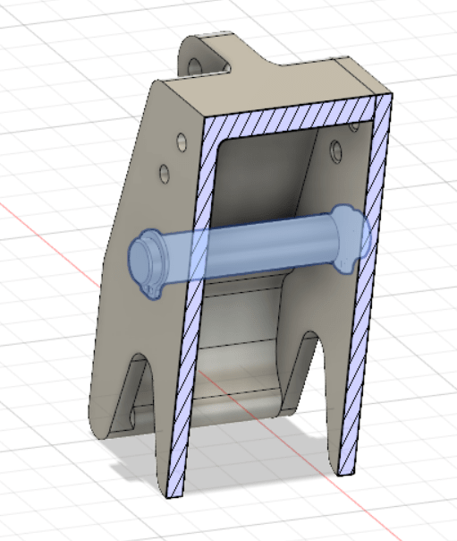This screenshot has height=541, width=457.
Task: Select the enlarged pin head inside the right wall
Action: [x=352, y=238]
